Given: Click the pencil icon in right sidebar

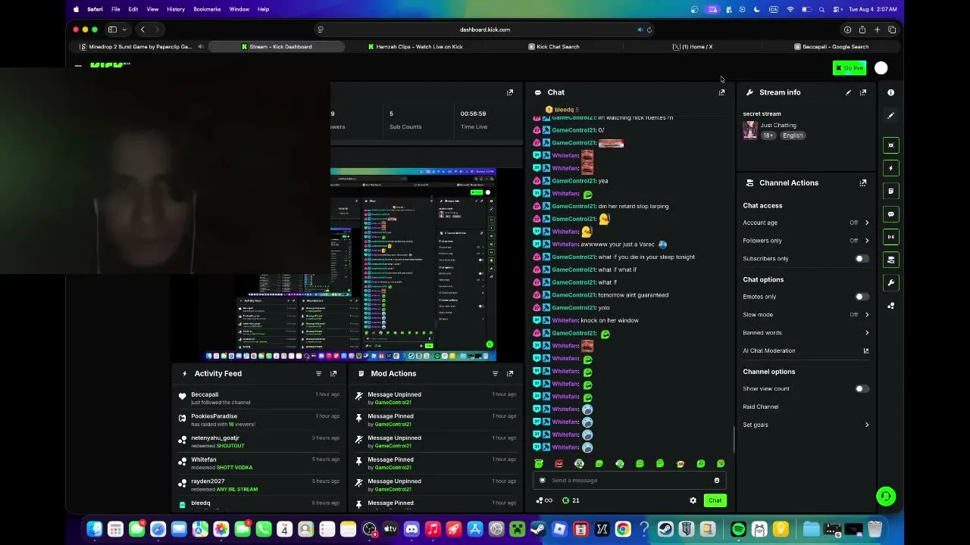Looking at the screenshot, I should coord(891,115).
